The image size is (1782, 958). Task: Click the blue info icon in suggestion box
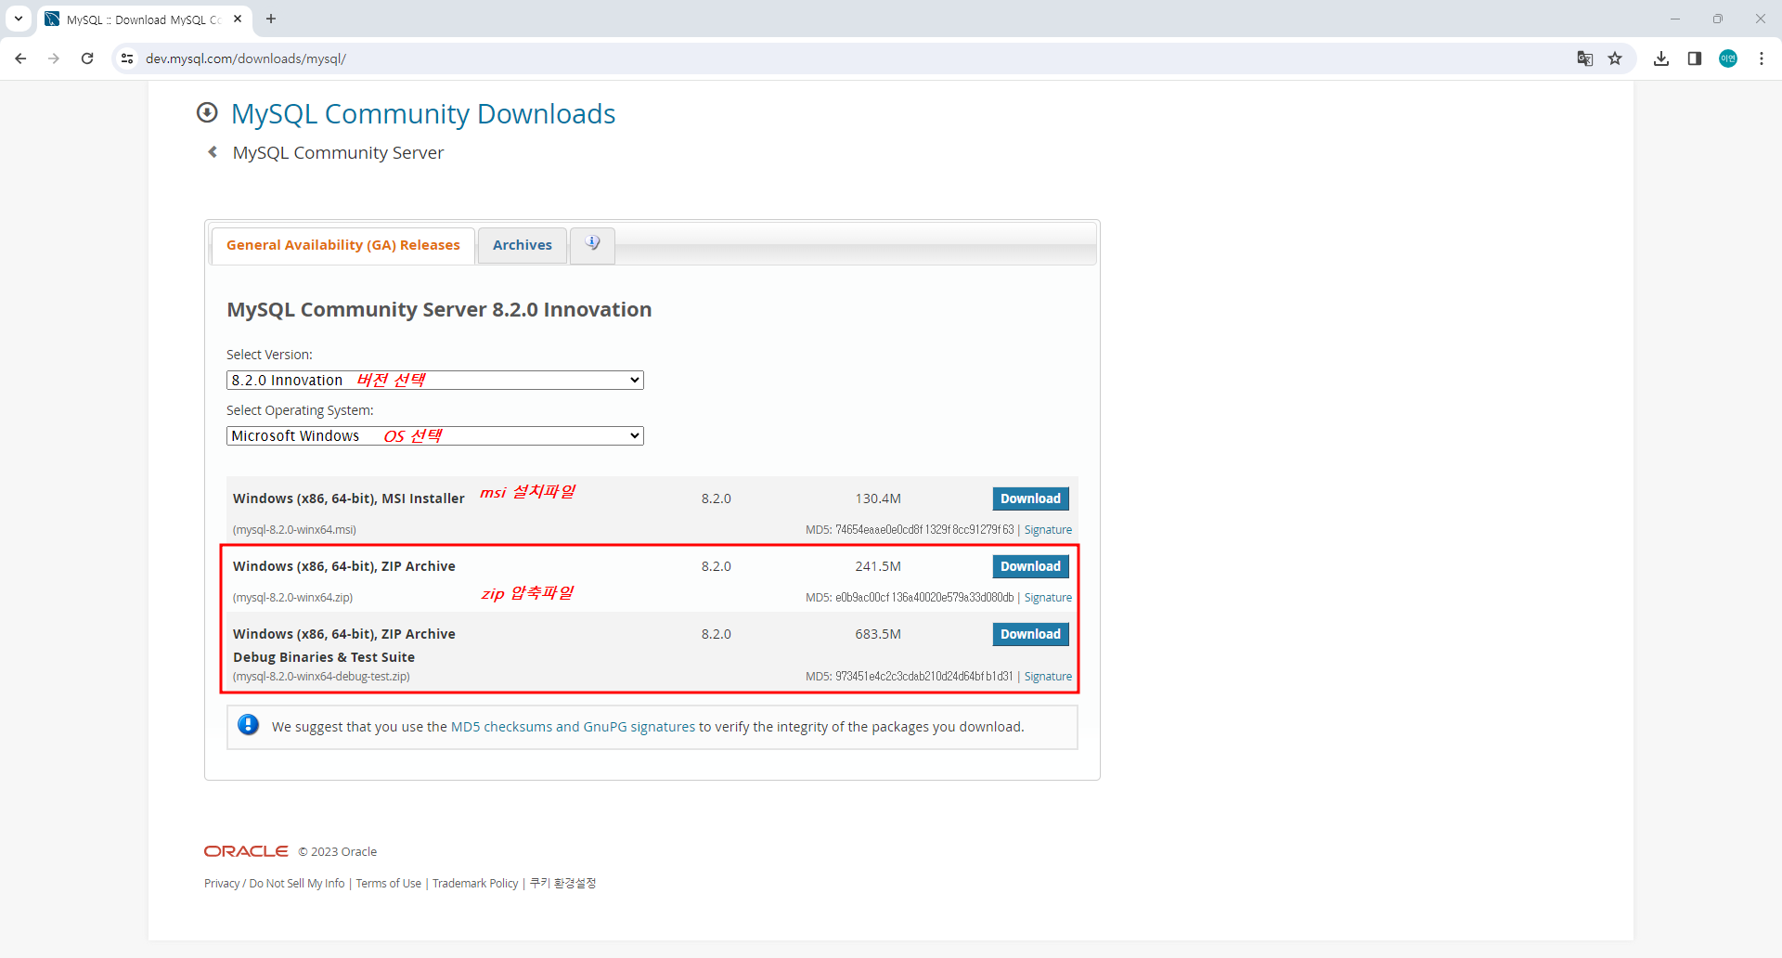pos(248,725)
